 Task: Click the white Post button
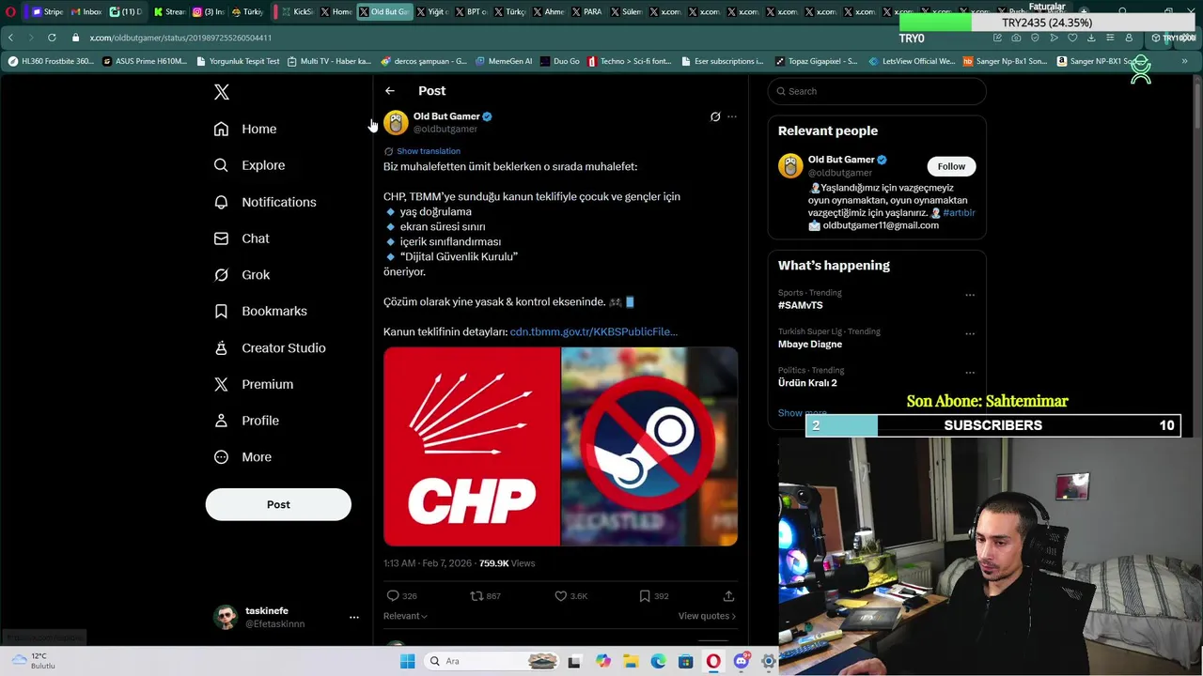click(278, 504)
